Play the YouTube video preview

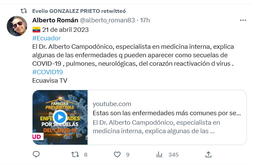point(60,117)
